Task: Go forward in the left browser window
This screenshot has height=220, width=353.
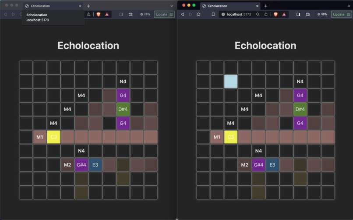Action: (13, 14)
